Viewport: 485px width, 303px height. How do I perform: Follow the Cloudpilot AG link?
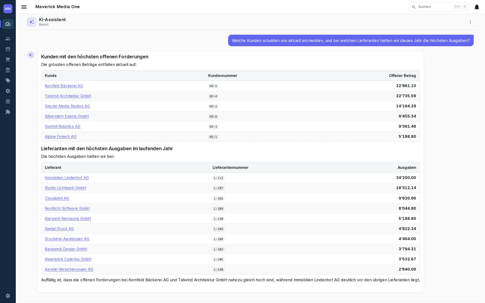click(x=57, y=198)
